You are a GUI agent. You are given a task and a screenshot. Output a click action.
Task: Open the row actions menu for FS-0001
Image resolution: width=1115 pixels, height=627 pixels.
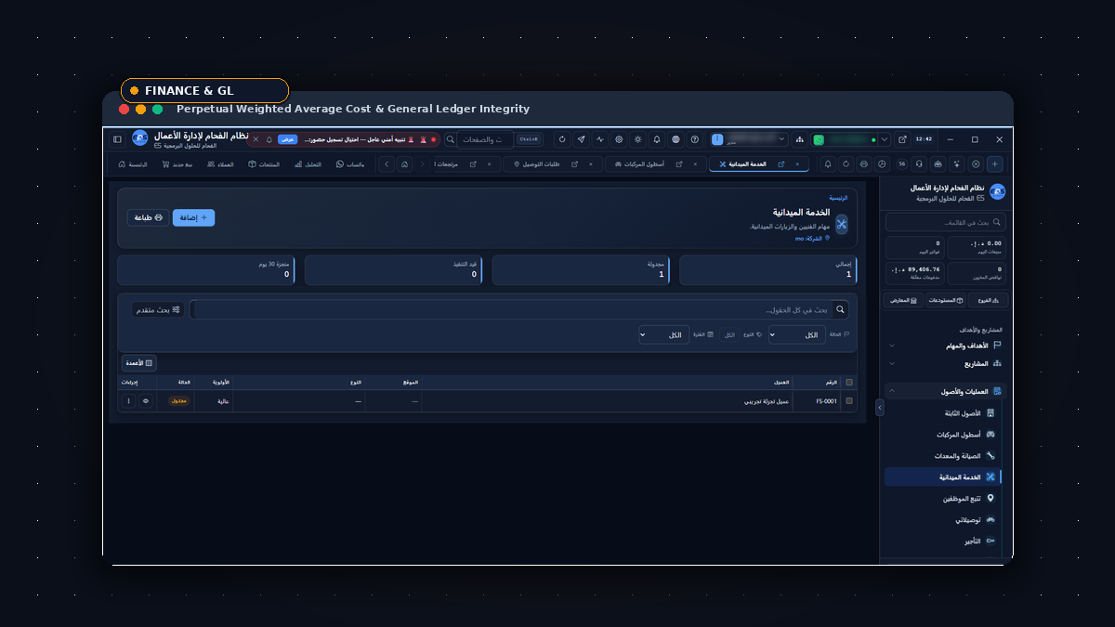pos(129,401)
